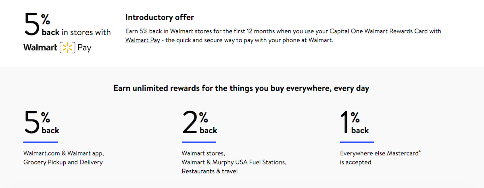Click the 1% back rewards figure
Screen dimensions: 484x188
(355, 123)
